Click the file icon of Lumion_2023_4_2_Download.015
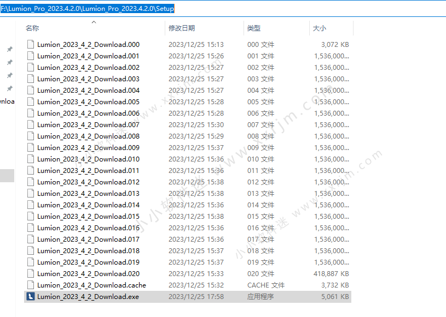 click(x=31, y=217)
